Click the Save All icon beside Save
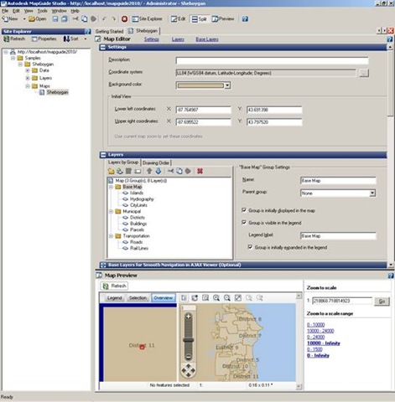This screenshot has height=402, width=395. coord(65,19)
